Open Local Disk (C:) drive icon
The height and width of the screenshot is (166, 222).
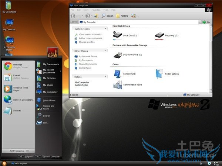(118, 35)
